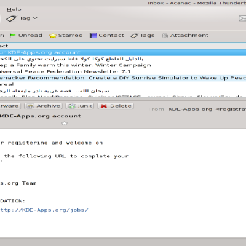Click the KDE-Apps.org account subject heading
246x246 pixels.
coord(41,116)
